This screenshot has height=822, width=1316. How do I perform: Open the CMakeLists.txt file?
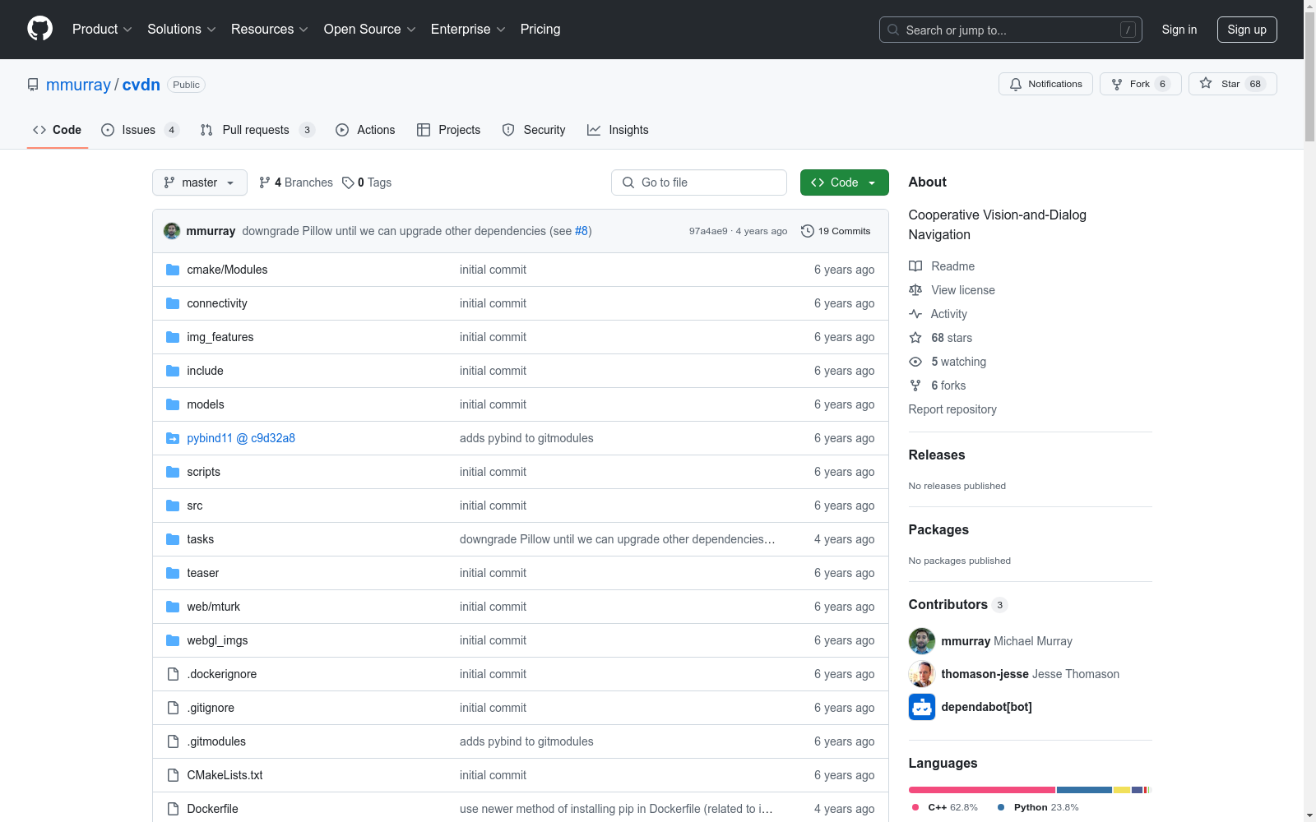pos(225,775)
